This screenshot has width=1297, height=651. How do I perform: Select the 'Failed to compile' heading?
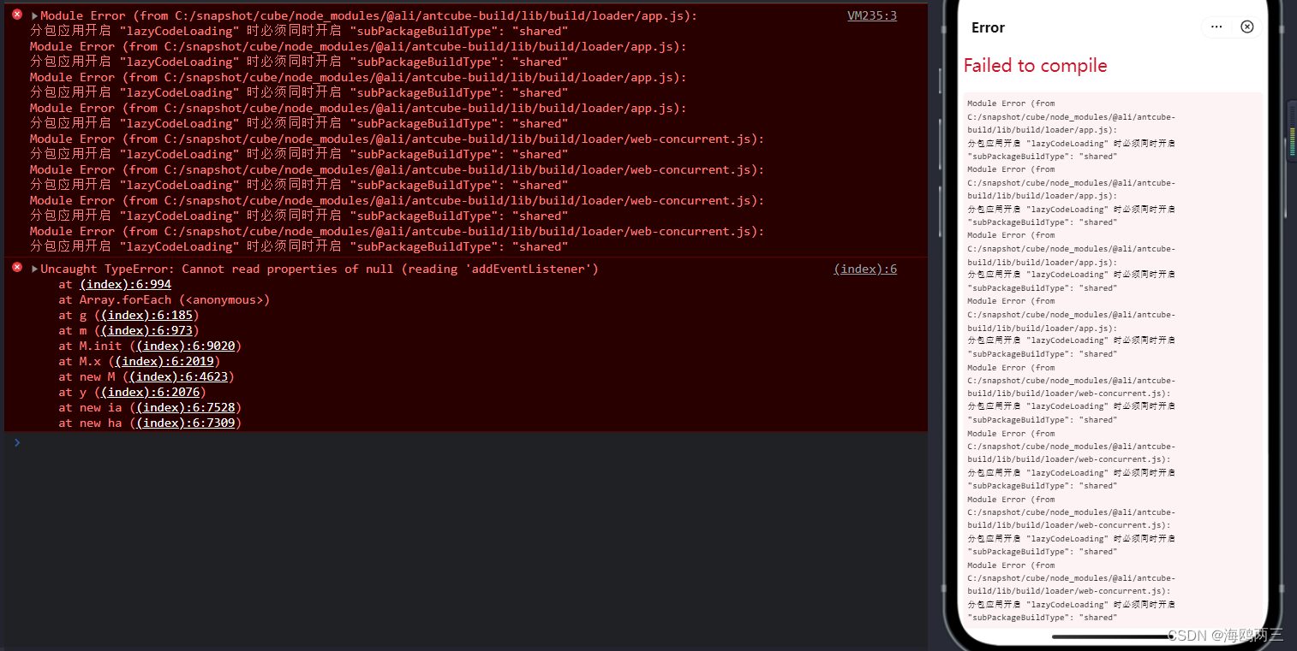click(x=1035, y=66)
